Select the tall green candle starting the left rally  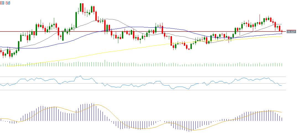tap(19, 46)
